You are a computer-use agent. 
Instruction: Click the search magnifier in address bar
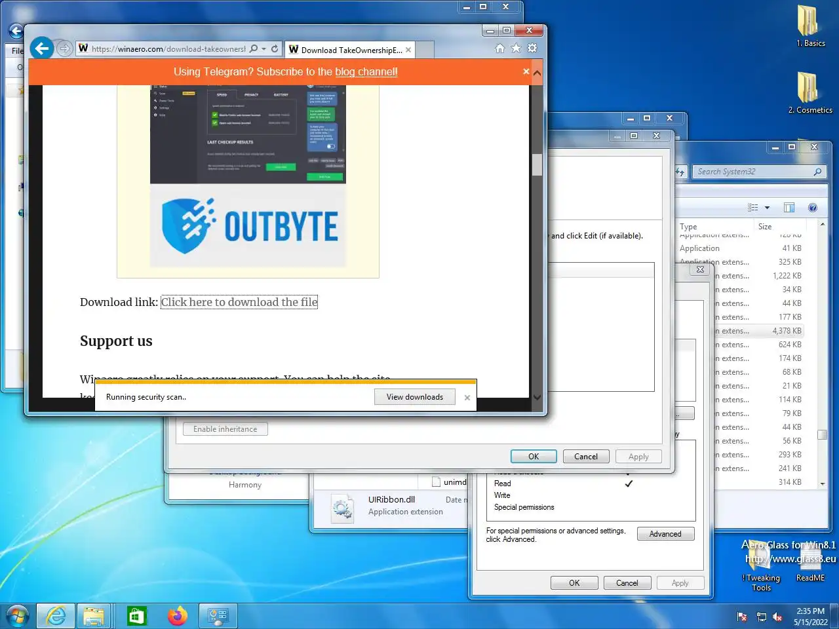254,48
